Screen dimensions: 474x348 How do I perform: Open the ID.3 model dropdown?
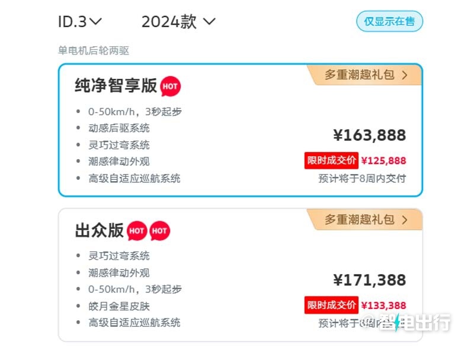pos(80,22)
